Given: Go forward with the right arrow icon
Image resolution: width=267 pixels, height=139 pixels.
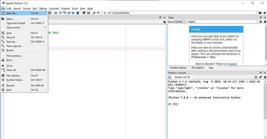Looking at the screenshot, I should click(x=109, y=13).
